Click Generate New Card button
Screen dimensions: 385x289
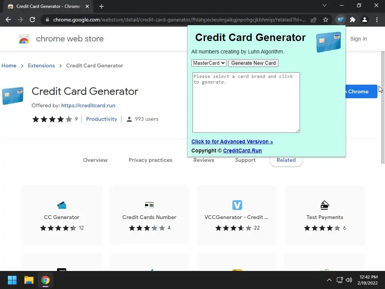(253, 63)
